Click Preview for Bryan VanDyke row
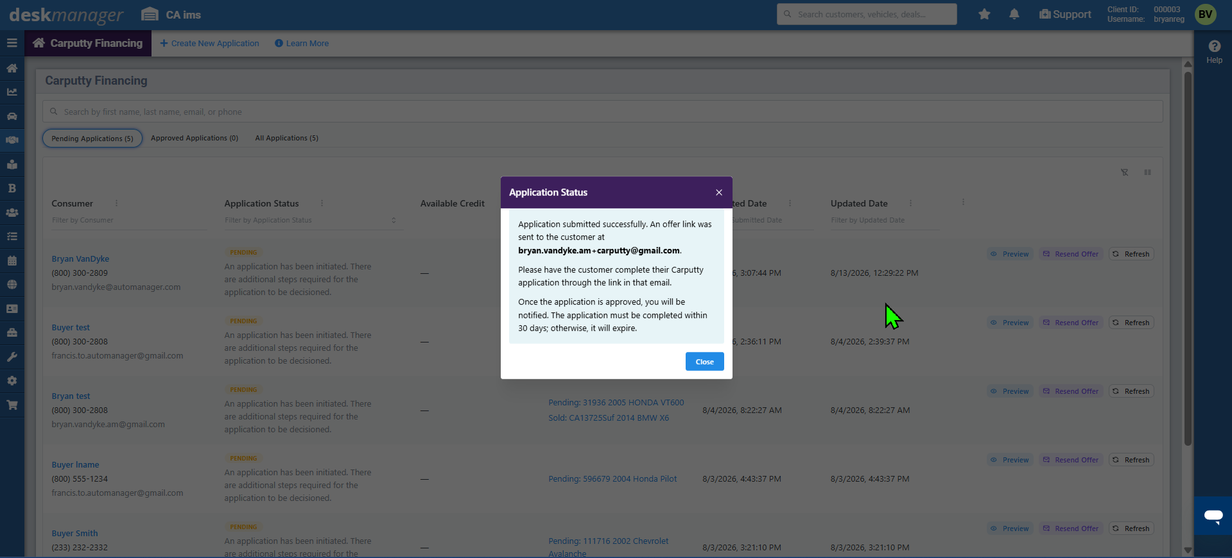Screen dimensions: 1232x558 pos(1010,254)
